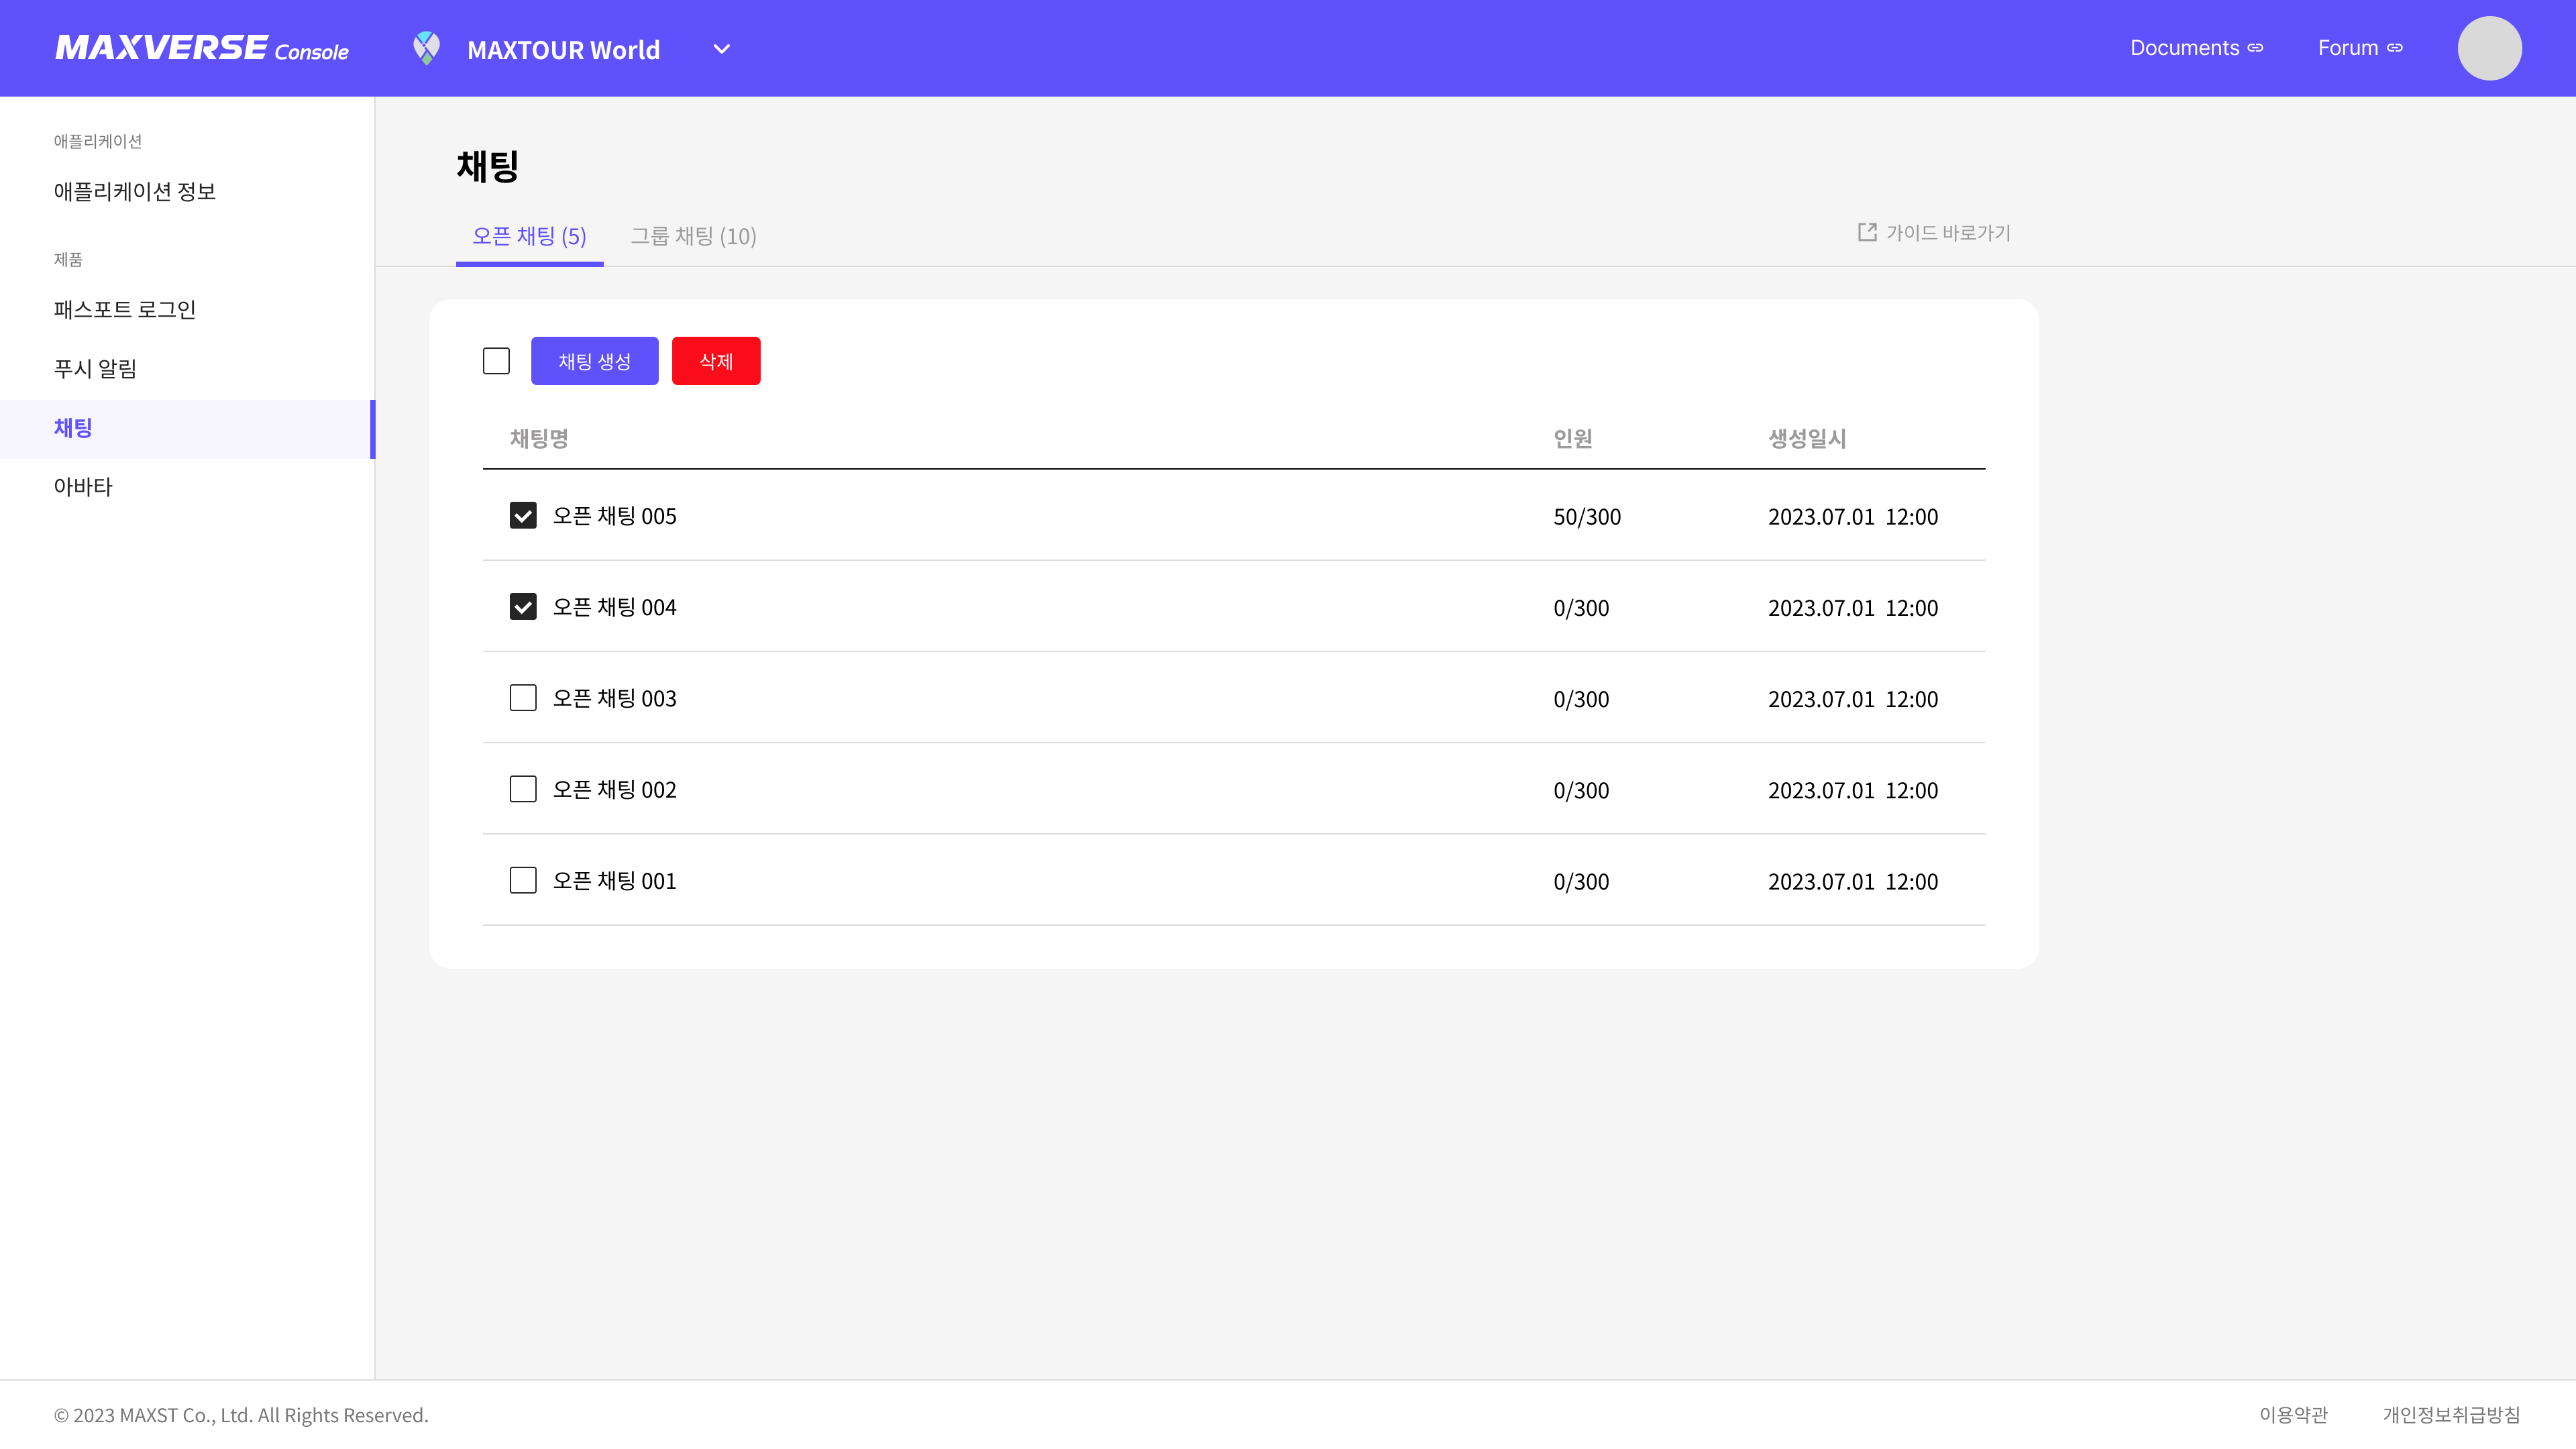
Task: Select 채팅 in the sidebar
Action: [x=186, y=428]
